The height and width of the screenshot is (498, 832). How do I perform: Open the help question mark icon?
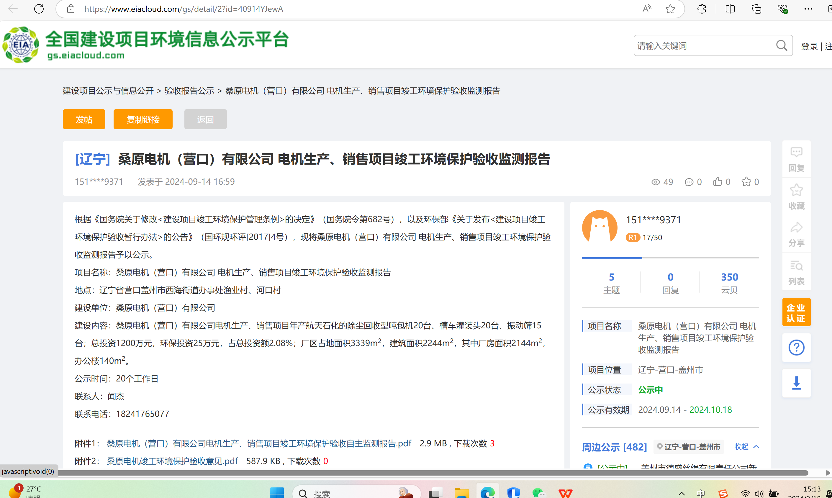tap(796, 347)
